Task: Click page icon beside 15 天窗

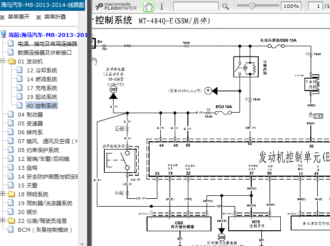Action: [11, 184]
